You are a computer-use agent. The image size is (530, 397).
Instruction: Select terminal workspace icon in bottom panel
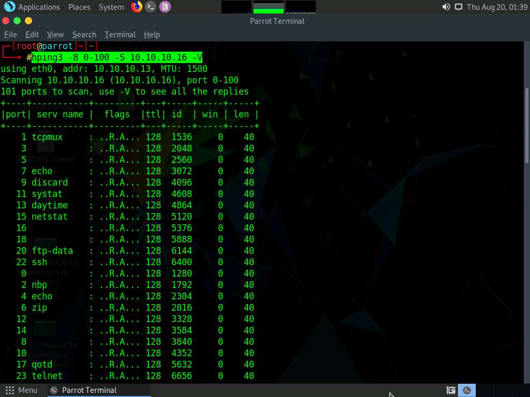click(467, 390)
